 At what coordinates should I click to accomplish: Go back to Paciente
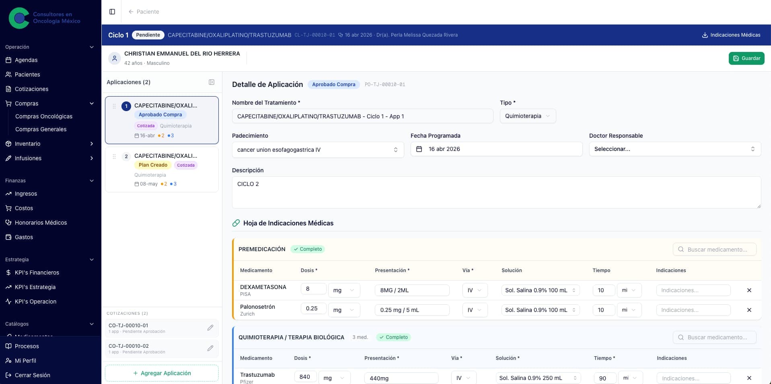[144, 12]
